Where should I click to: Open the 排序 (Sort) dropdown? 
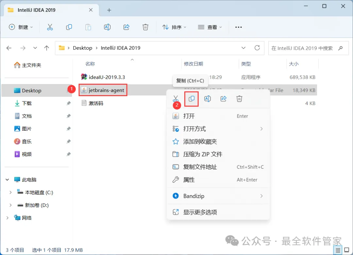click(174, 27)
